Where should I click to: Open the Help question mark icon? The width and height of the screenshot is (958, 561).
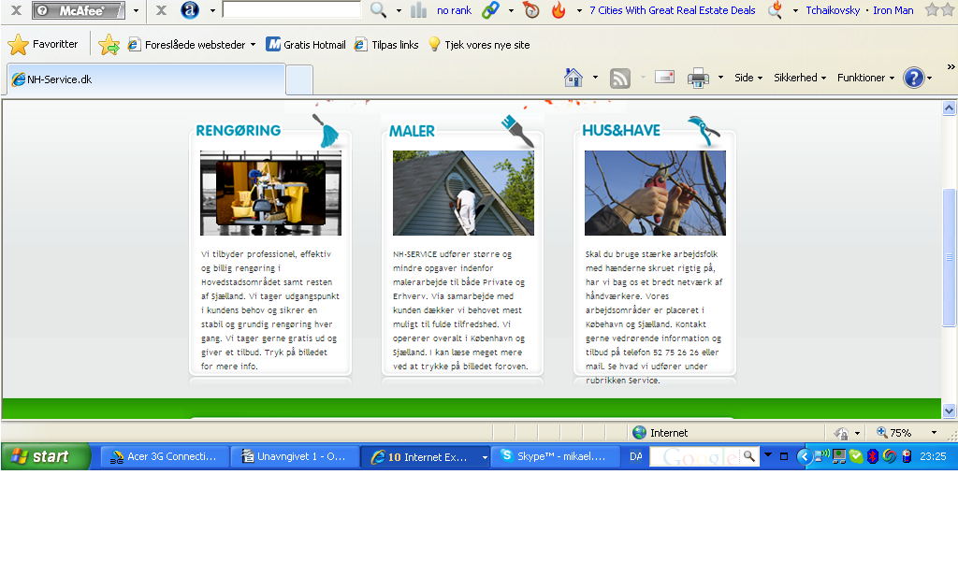click(913, 79)
